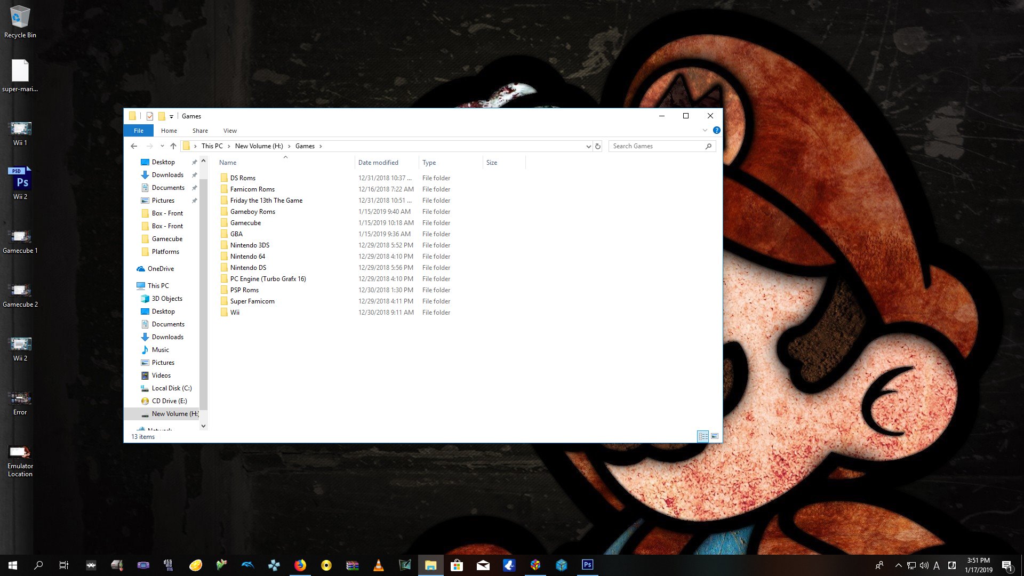Sort by the Name column header

pyautogui.click(x=285, y=162)
